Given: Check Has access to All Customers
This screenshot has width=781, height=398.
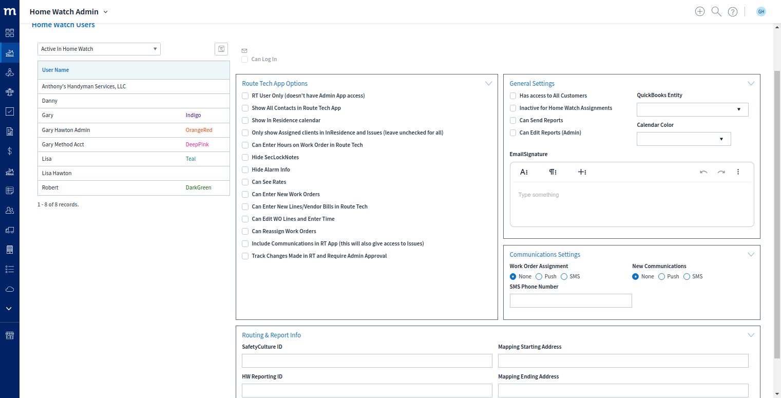Looking at the screenshot, I should (513, 96).
